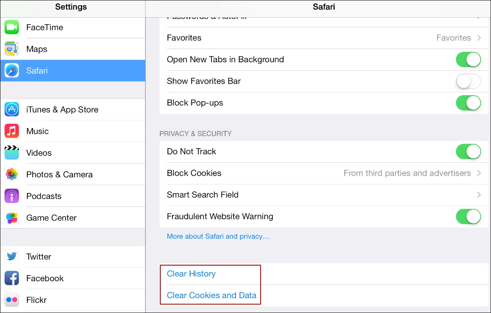Viewport: 491px width, 313px height.
Task: Select the Maps app icon
Action: point(12,49)
